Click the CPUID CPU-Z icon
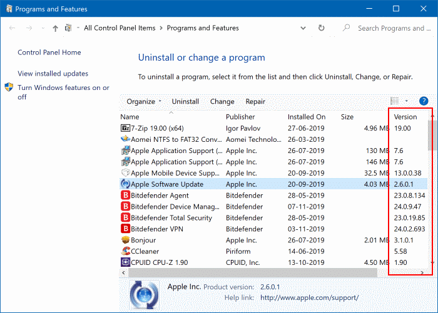The width and height of the screenshot is (438, 313). point(125,262)
